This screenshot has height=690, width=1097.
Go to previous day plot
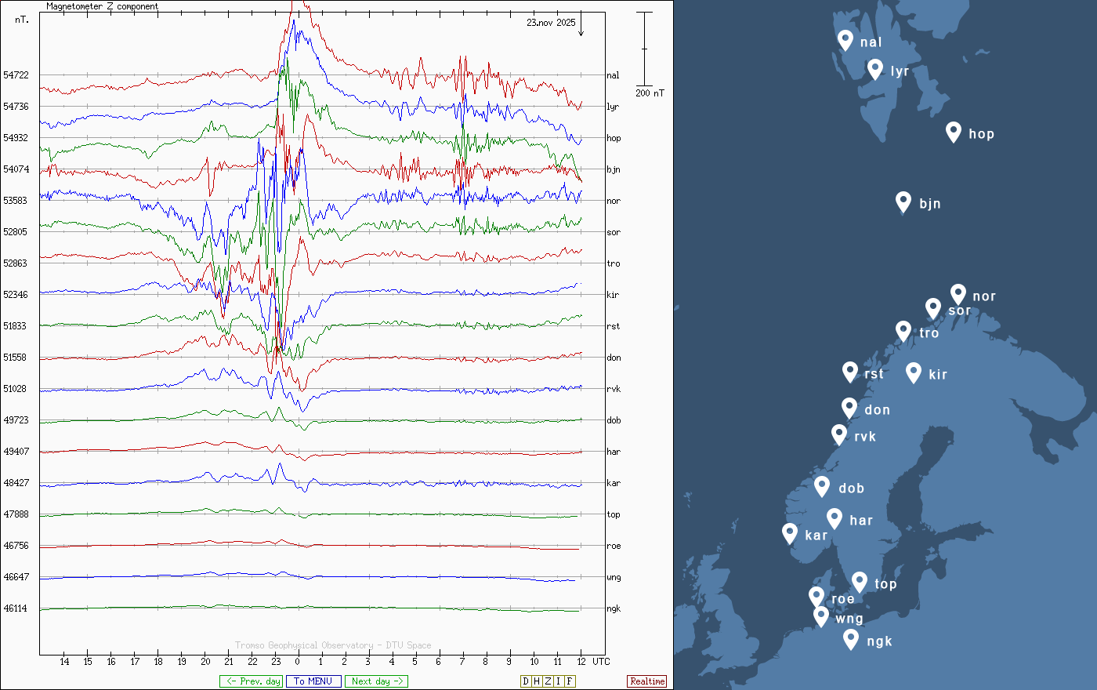252,681
